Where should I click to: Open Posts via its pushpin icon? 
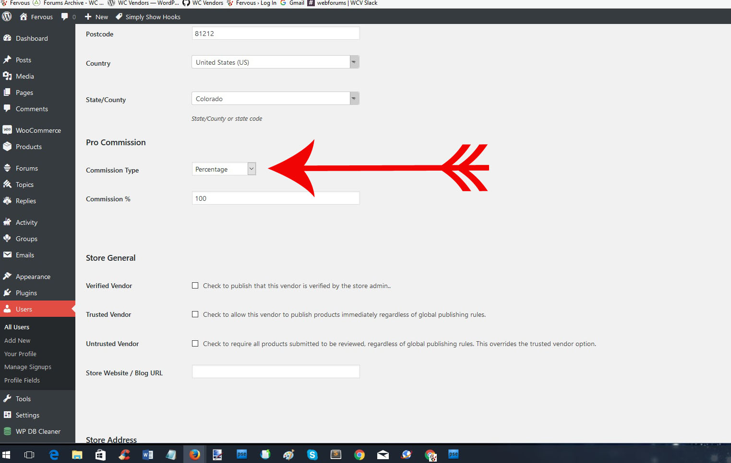(x=7, y=60)
